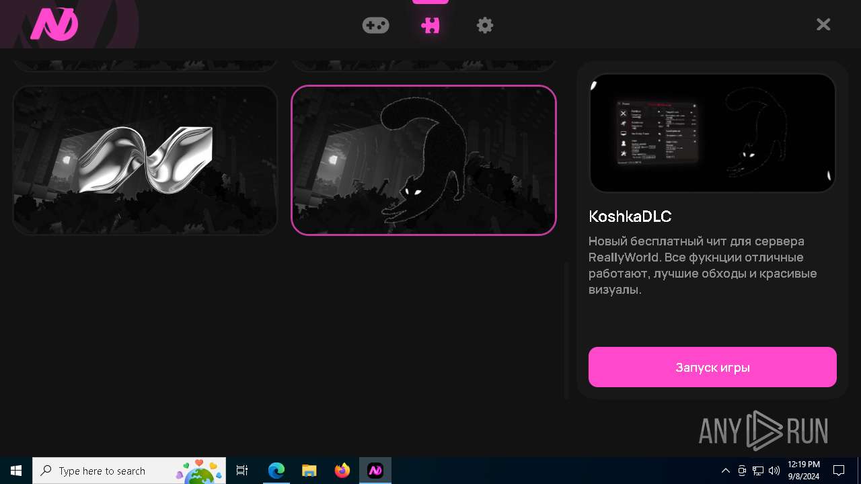
Task: Open the volume tray icon
Action: 774,471
